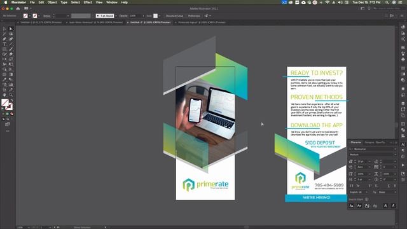Select the Artboard tool
Screen dimensions: 407x229
[4, 90]
